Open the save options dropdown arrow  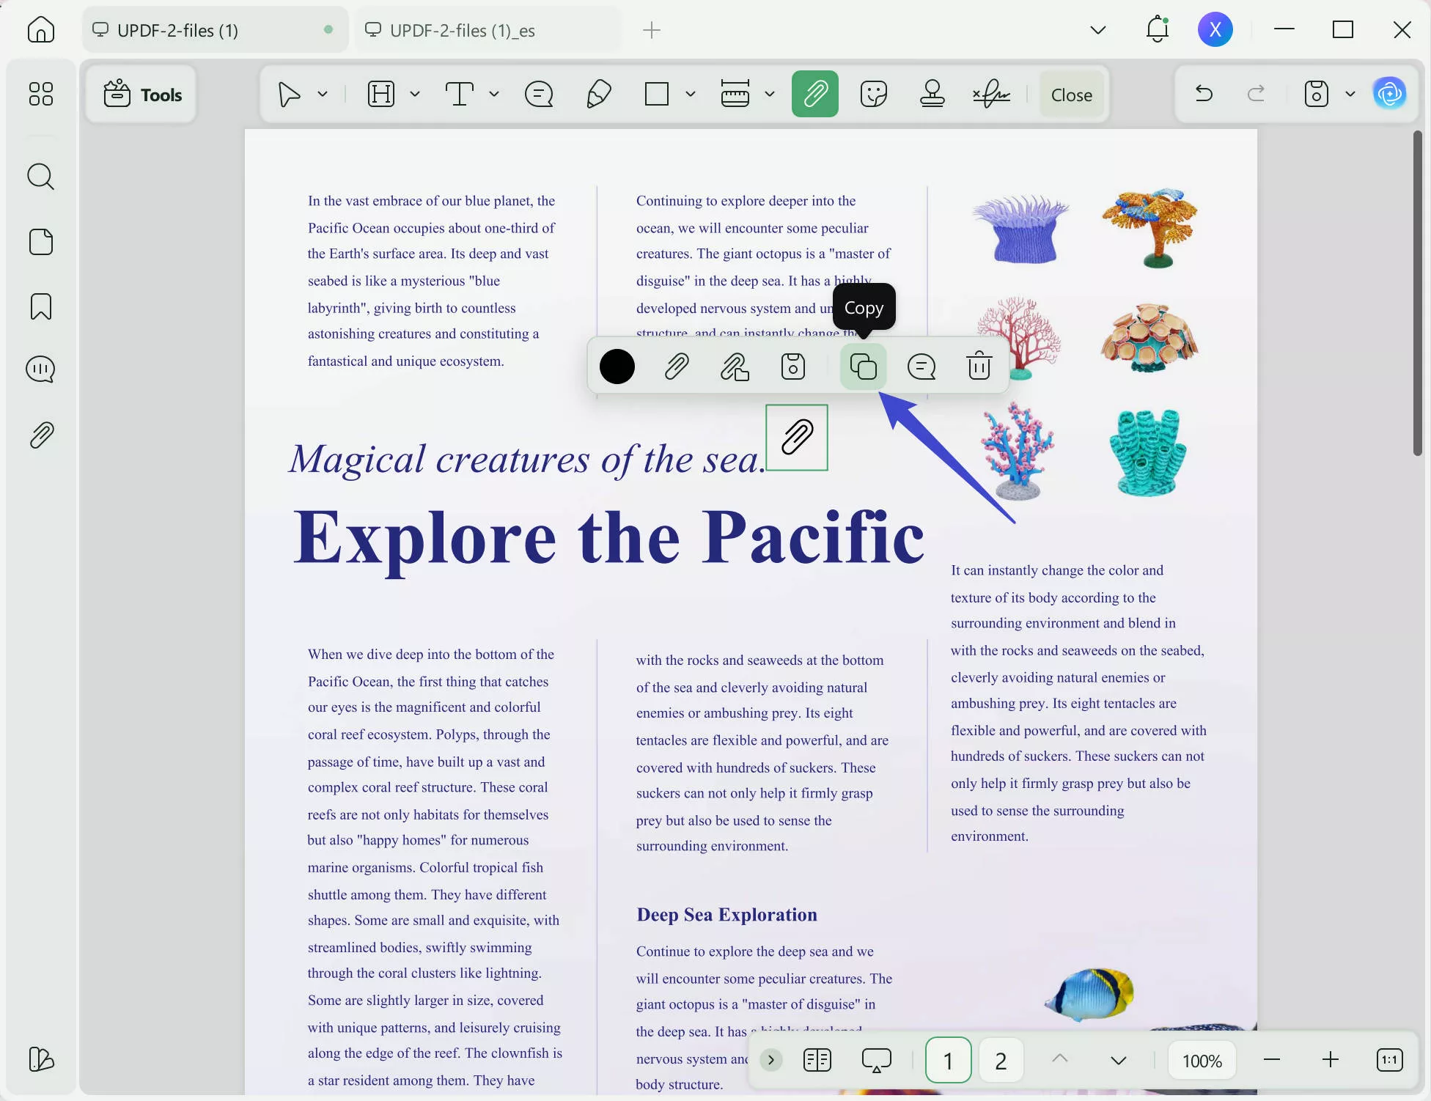click(1350, 94)
